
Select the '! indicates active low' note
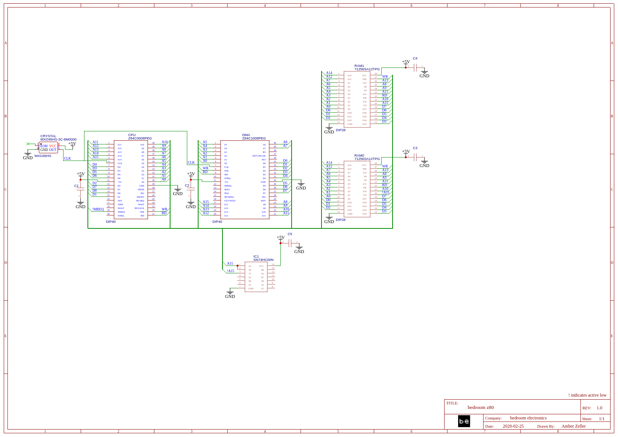(x=587, y=395)
